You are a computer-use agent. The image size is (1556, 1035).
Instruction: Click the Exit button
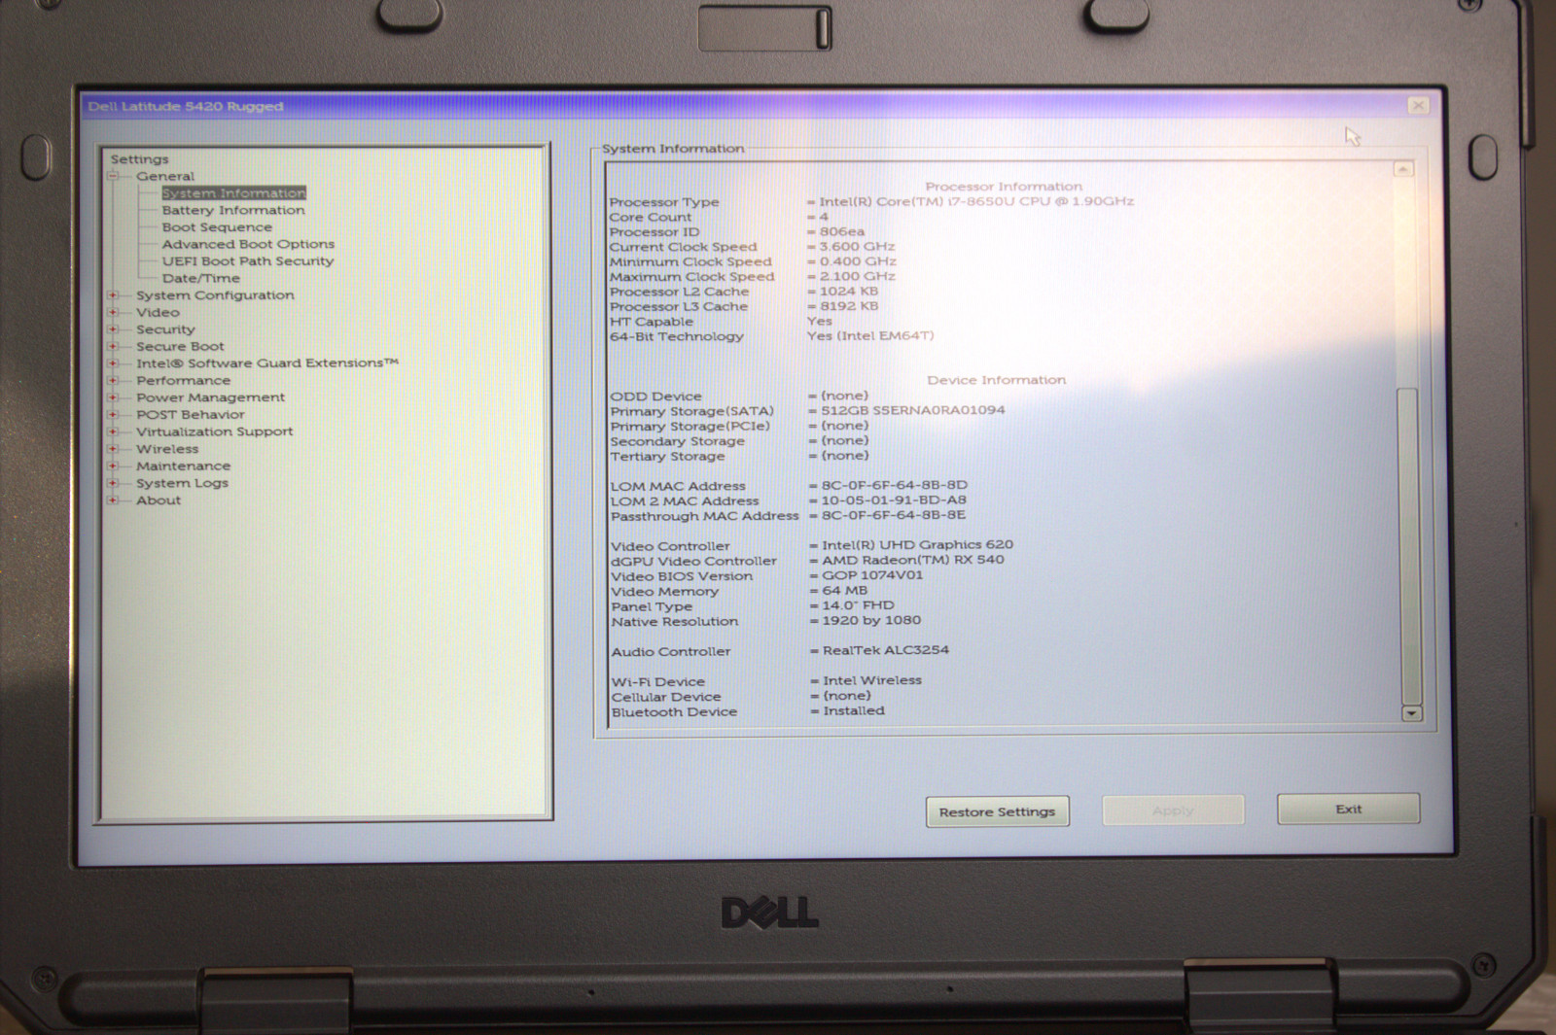pos(1348,809)
